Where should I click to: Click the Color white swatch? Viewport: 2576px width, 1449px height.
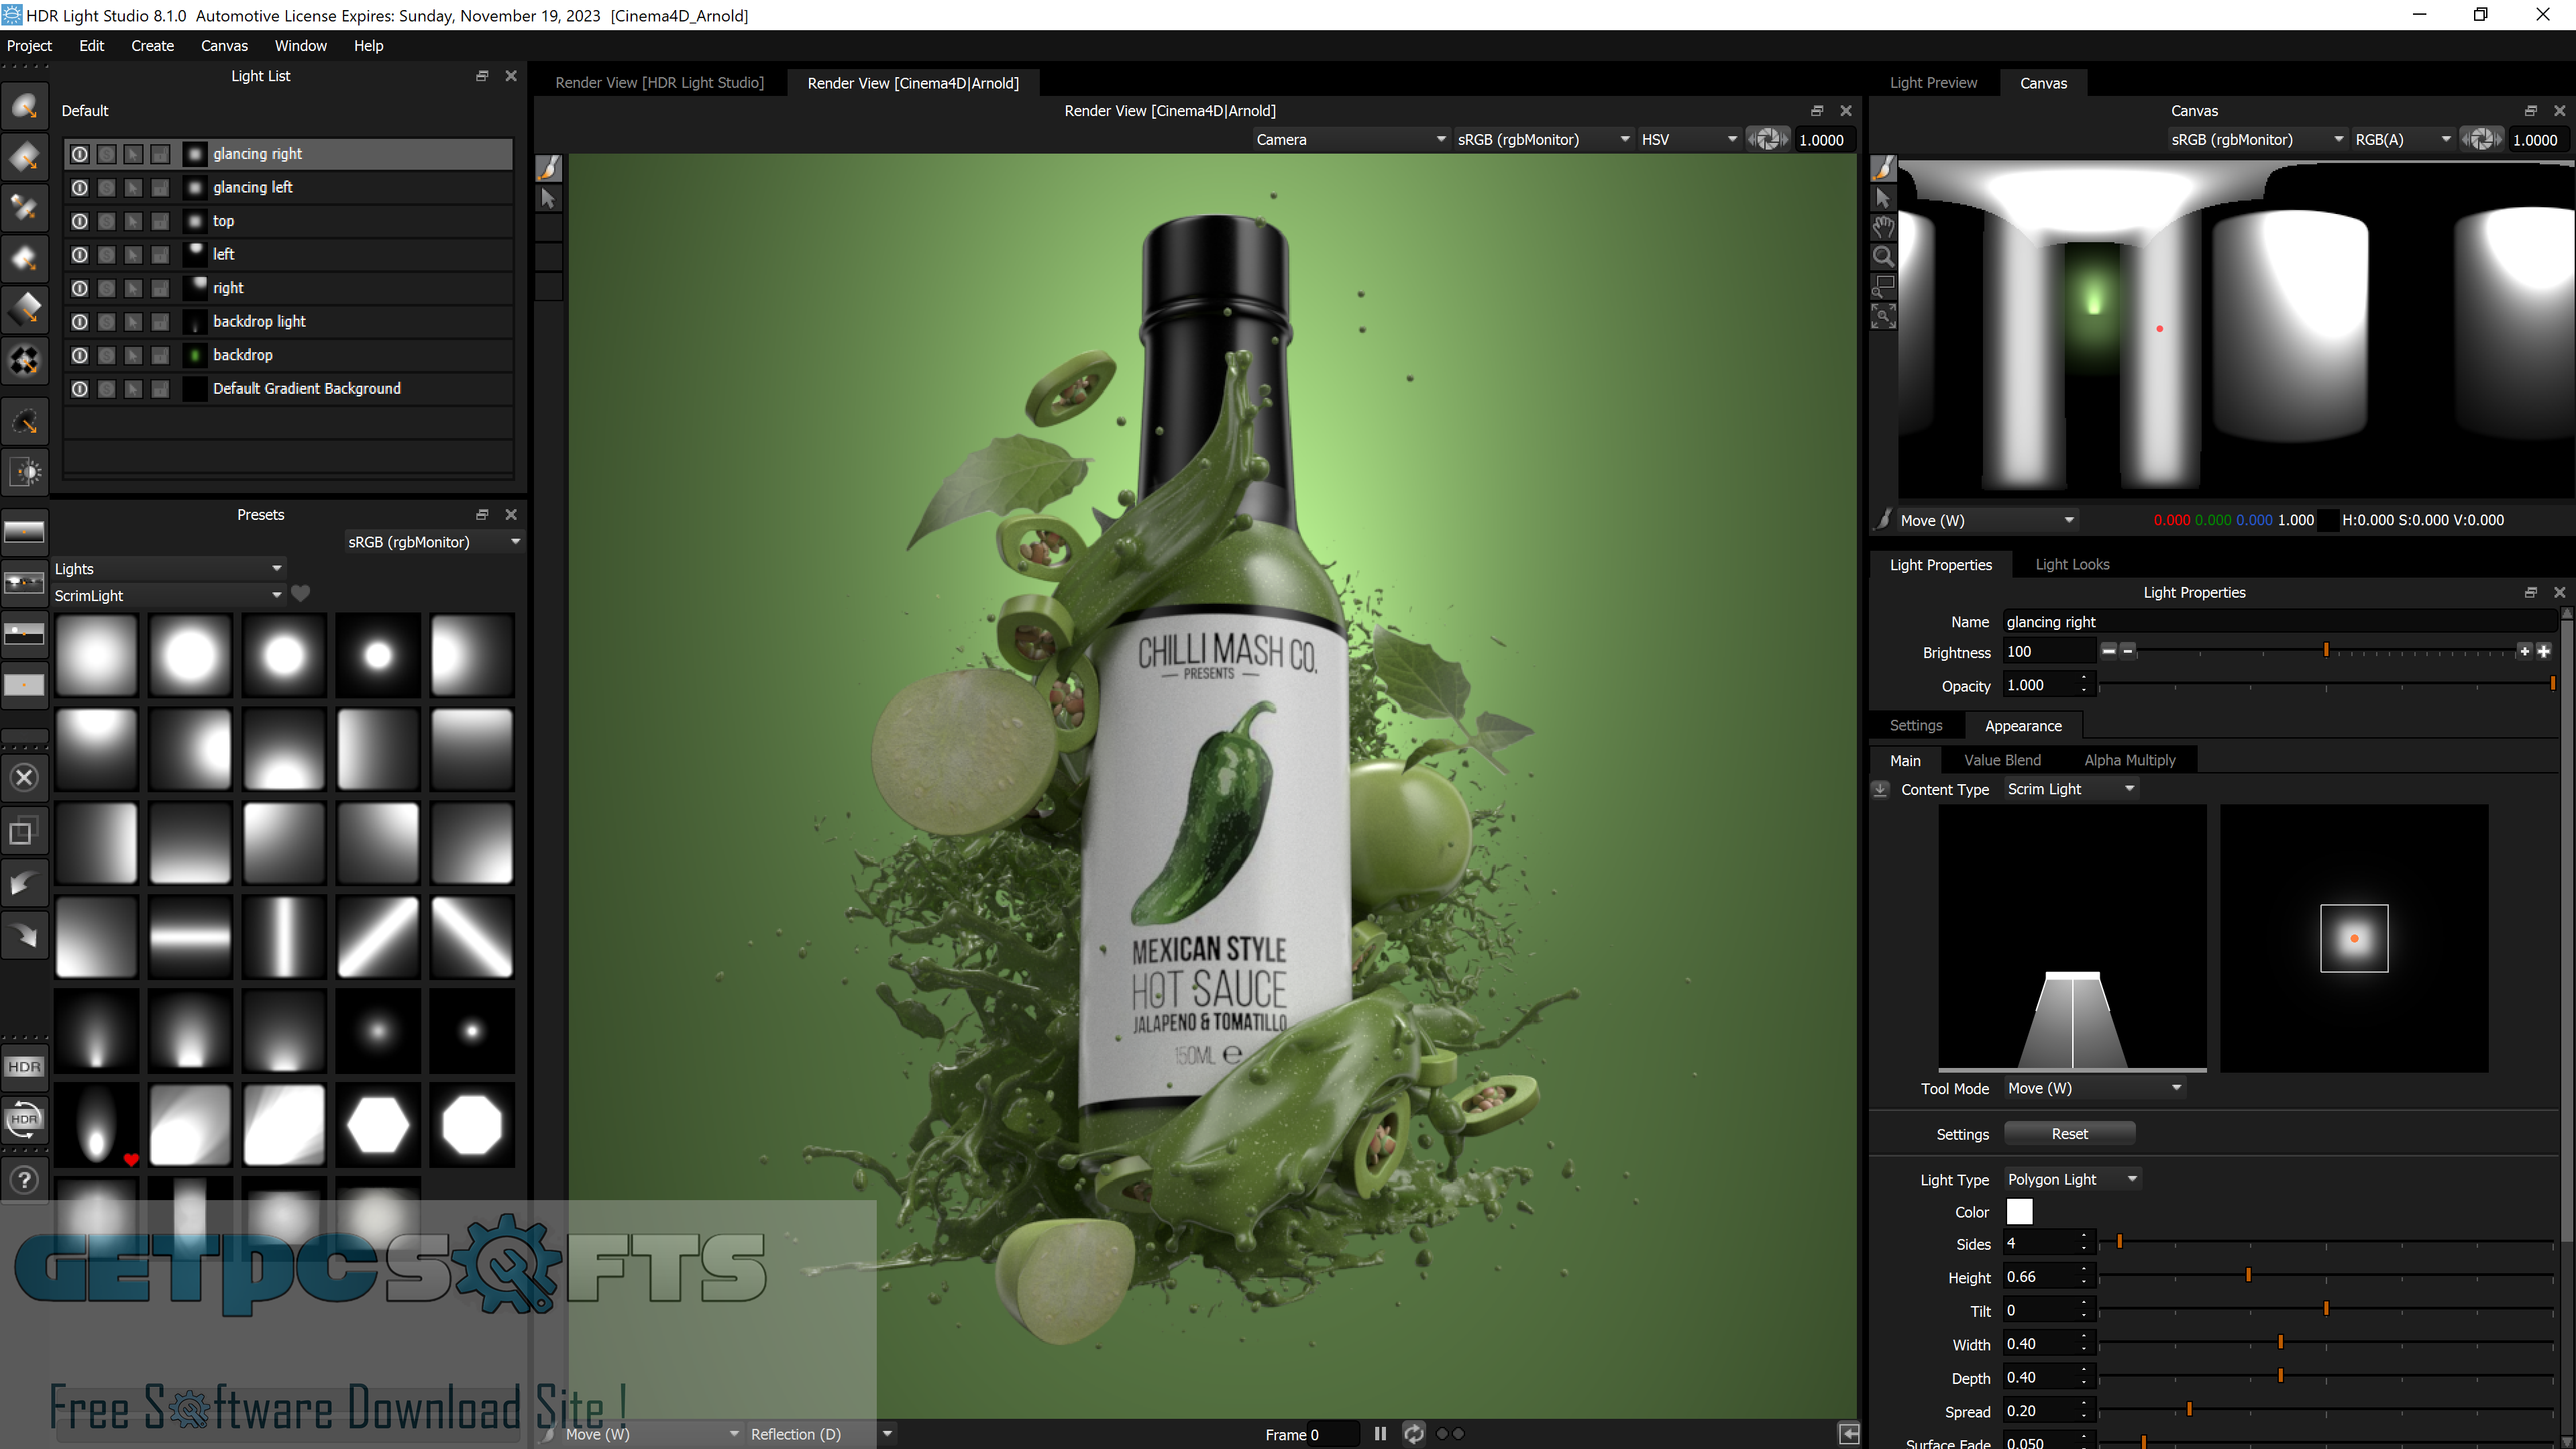2019,1212
